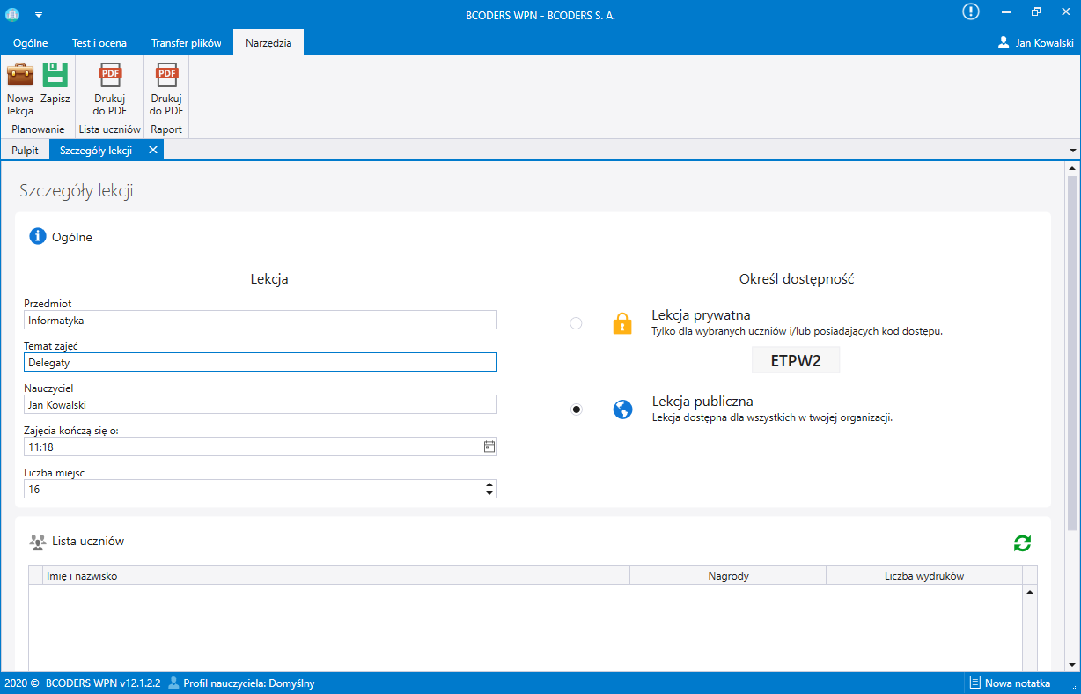Image resolution: width=1081 pixels, height=694 pixels.
Task: Select the Narzędzia ribbon tab
Action: click(x=268, y=42)
